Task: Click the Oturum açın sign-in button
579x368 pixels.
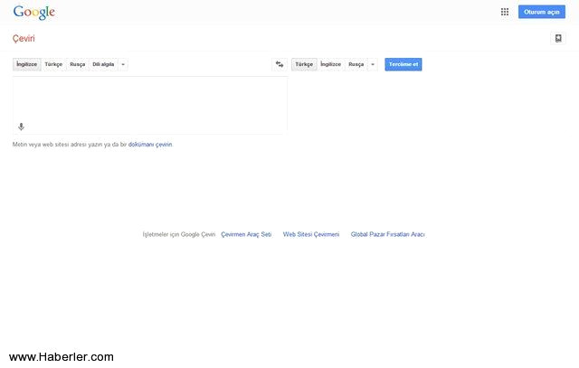Action: click(x=542, y=12)
